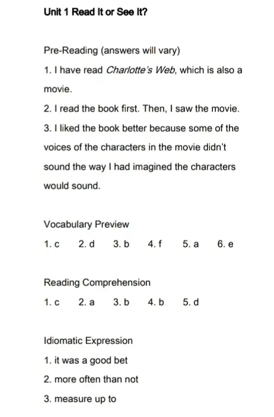Click vocabulary answer '5. a'
The height and width of the screenshot is (417, 274).
coord(191,244)
